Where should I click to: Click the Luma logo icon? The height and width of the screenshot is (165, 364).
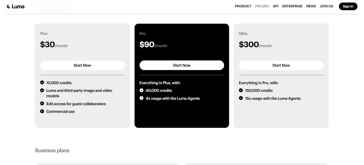click(9, 6)
